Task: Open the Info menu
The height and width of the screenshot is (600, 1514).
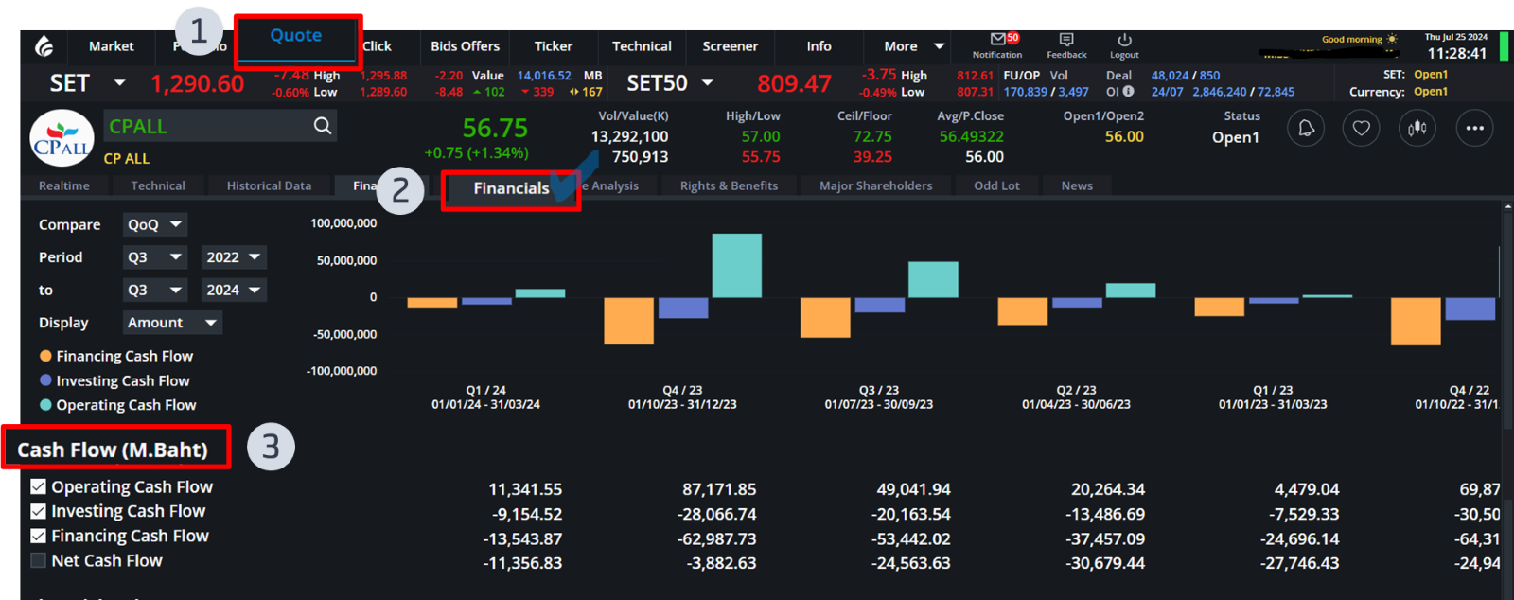Action: point(819,46)
